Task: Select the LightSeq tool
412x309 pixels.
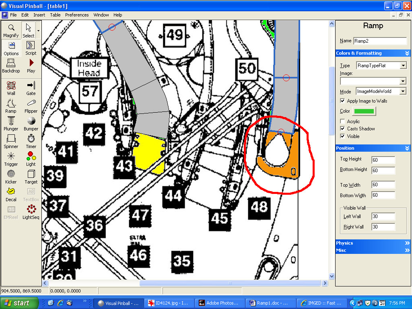Action: (31, 212)
